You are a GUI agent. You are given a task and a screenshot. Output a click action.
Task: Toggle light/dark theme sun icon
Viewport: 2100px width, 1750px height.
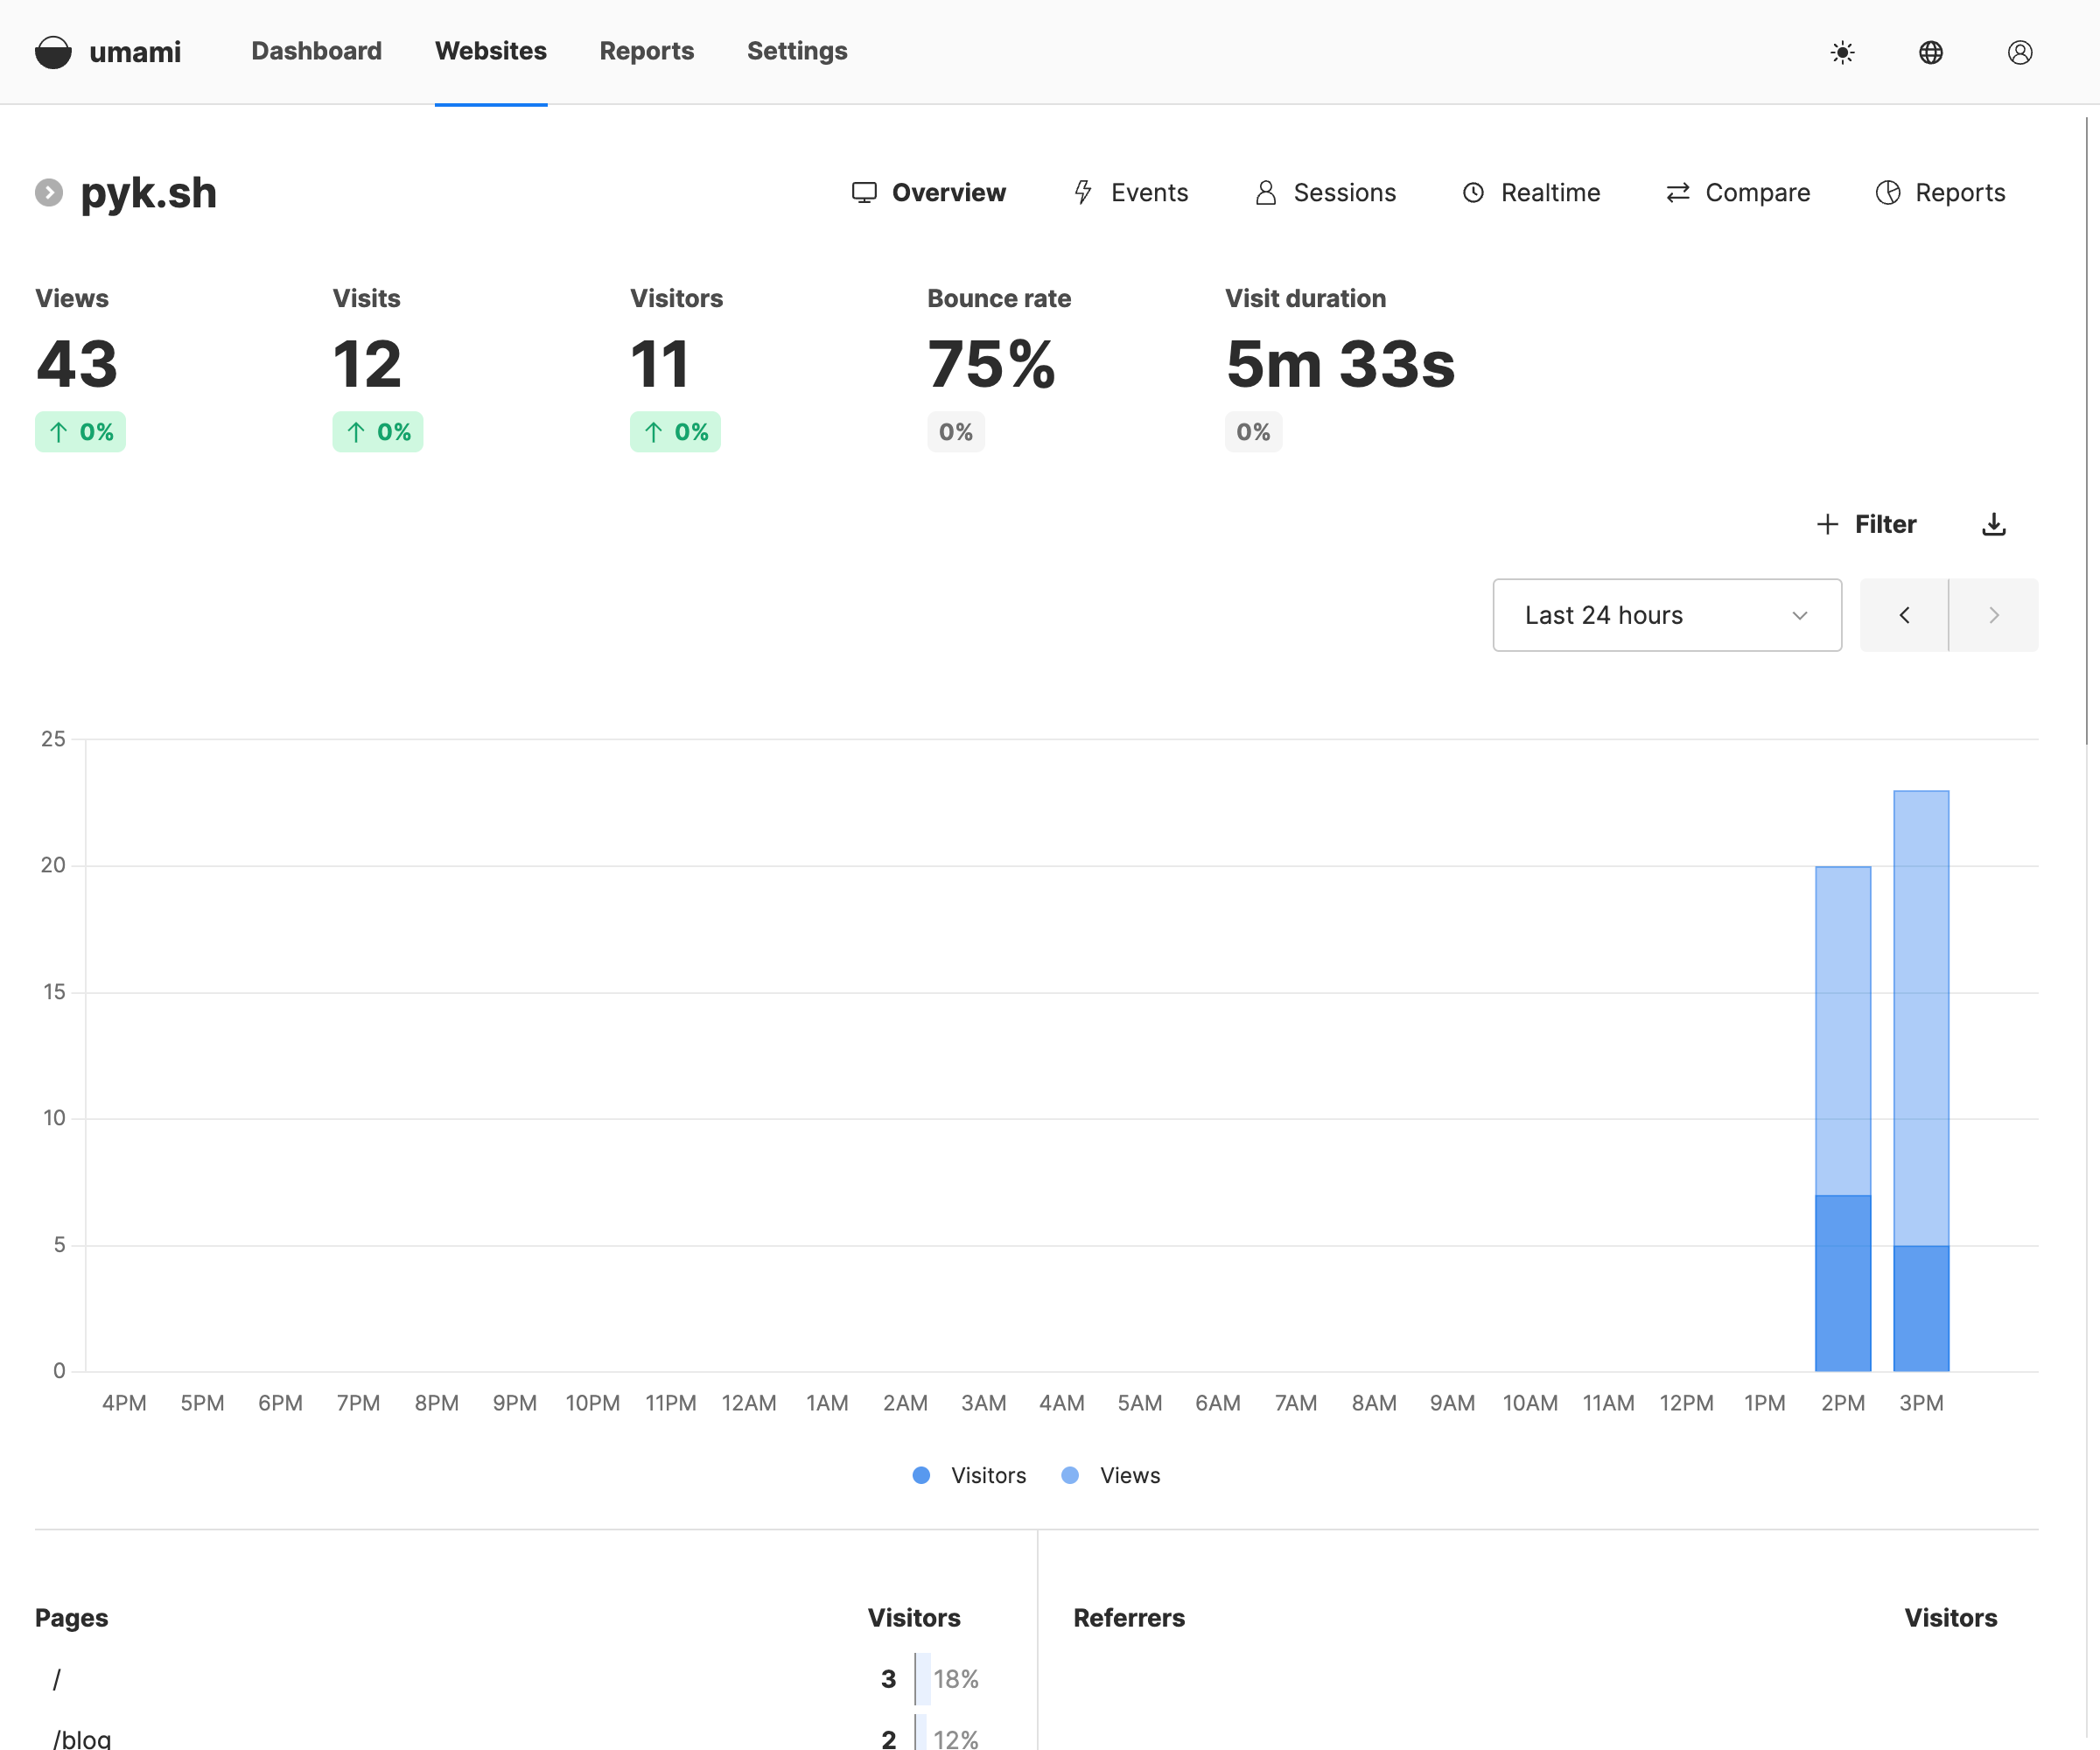(1842, 52)
